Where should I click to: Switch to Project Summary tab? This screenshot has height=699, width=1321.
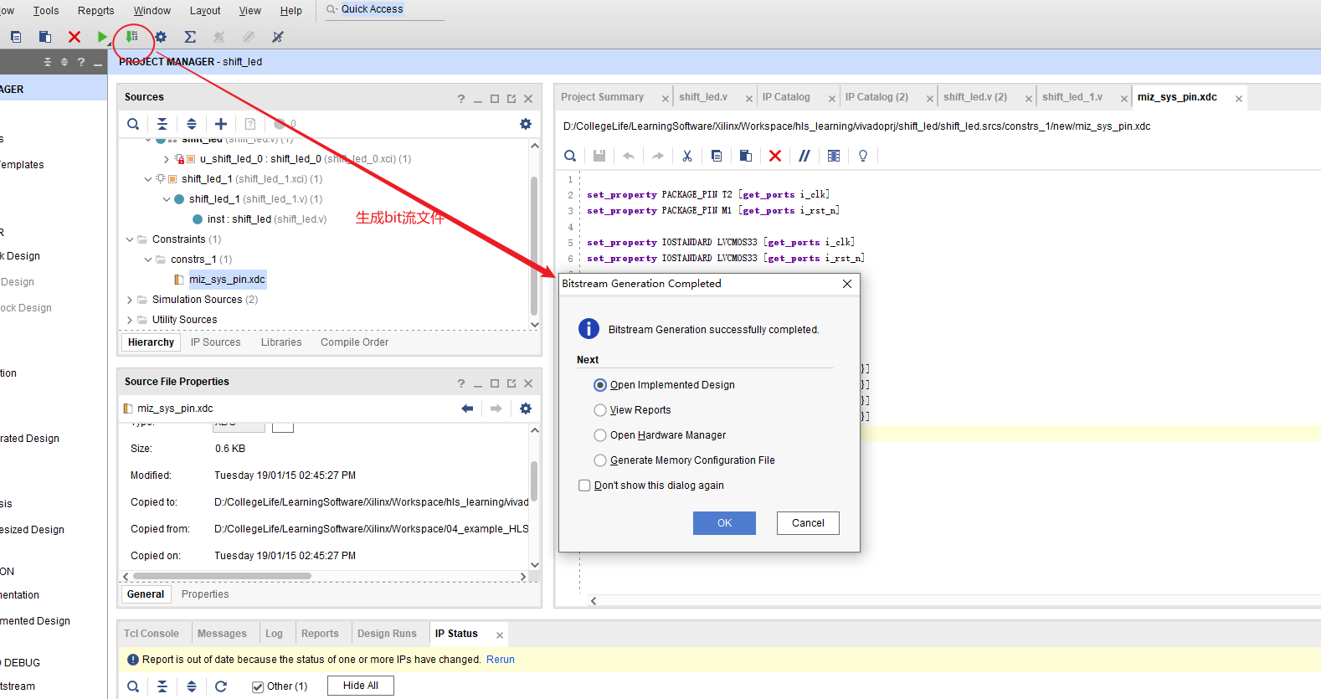602,97
